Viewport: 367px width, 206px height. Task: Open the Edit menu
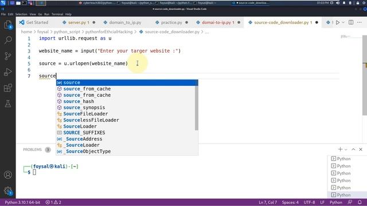click(x=10, y=14)
